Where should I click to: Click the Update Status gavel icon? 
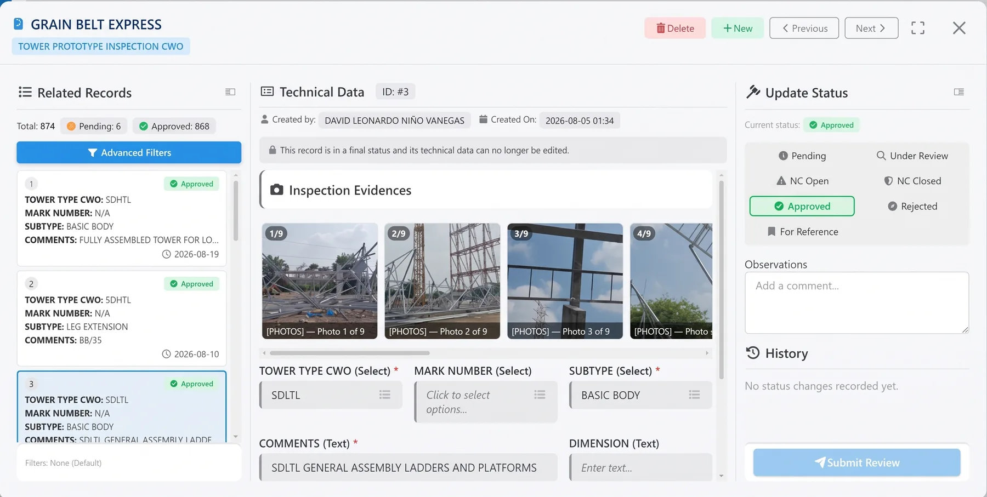(753, 92)
